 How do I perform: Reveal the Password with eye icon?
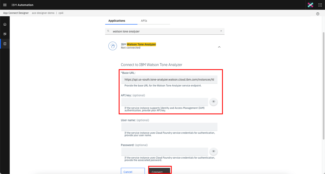coord(214,151)
